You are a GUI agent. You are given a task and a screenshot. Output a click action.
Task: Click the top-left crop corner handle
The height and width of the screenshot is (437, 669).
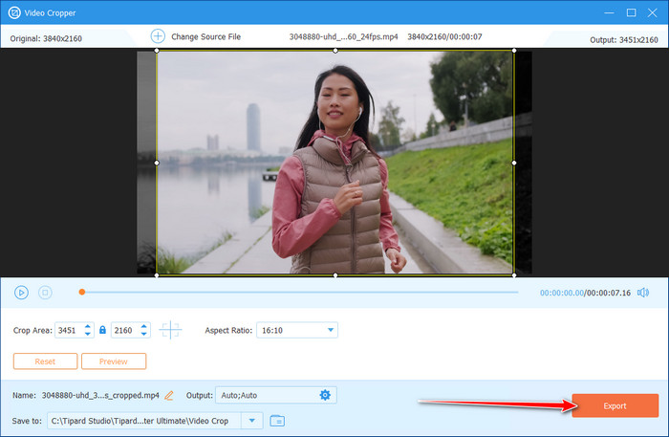[157, 51]
